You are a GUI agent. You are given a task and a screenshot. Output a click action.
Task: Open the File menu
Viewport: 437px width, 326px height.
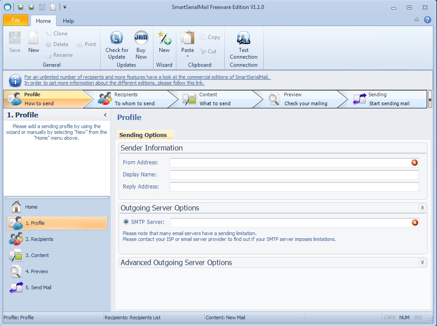(x=16, y=21)
